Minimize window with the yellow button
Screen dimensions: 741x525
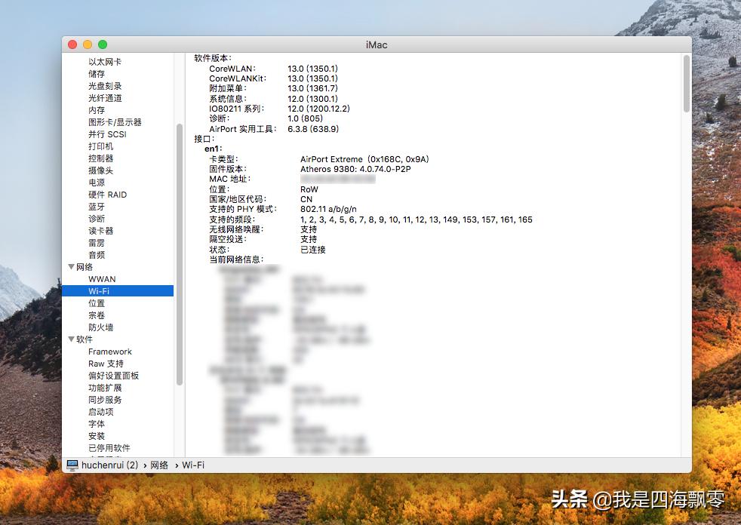coord(88,45)
